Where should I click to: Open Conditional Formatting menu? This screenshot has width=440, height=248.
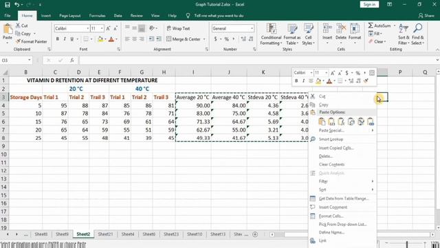(271, 34)
